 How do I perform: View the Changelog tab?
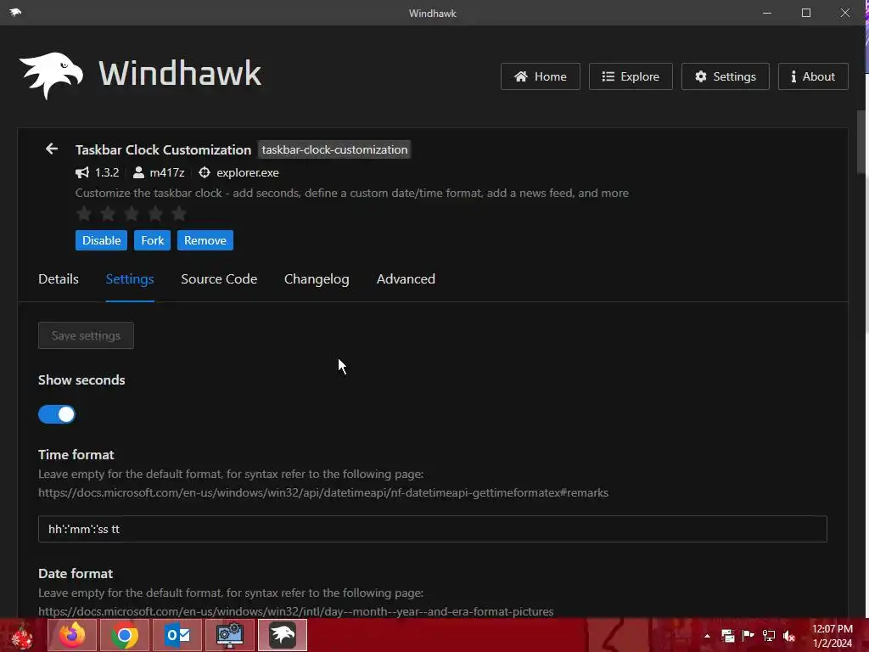pyautogui.click(x=317, y=278)
